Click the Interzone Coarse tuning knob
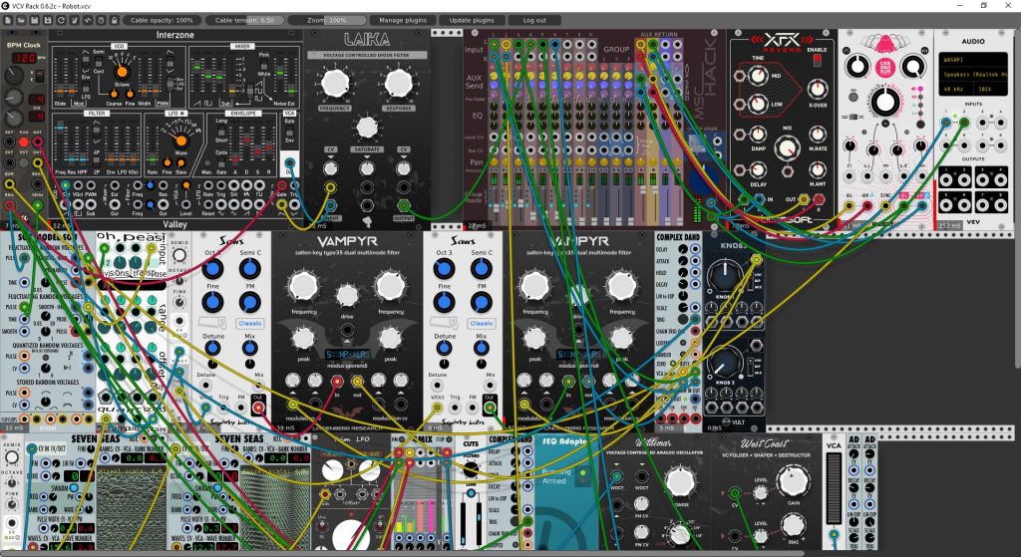 (x=114, y=94)
